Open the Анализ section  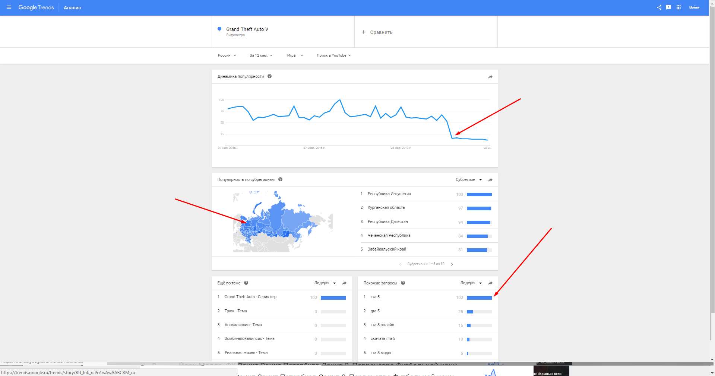(x=72, y=8)
